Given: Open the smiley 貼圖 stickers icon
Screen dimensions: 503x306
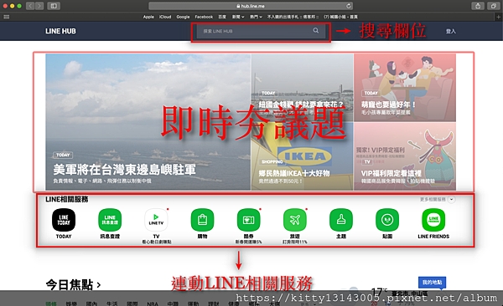Looking at the screenshot, I should pyautogui.click(x=387, y=220).
